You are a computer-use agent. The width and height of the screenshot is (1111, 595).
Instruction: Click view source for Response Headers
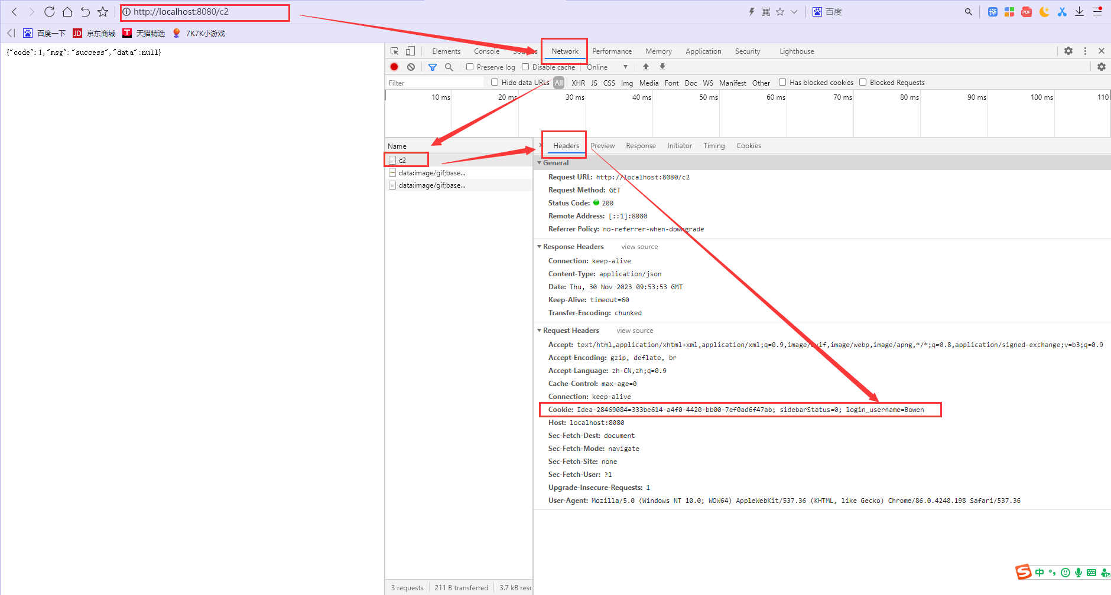[639, 247]
